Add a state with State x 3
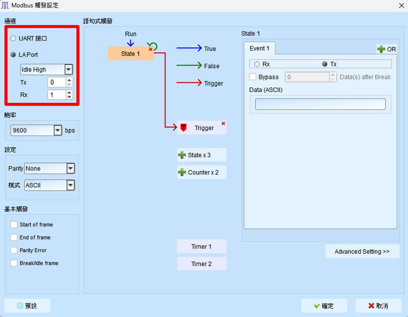 pos(202,155)
